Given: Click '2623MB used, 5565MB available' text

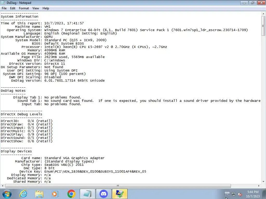Looking at the screenshot, I should pyautogui.click(x=75, y=57).
